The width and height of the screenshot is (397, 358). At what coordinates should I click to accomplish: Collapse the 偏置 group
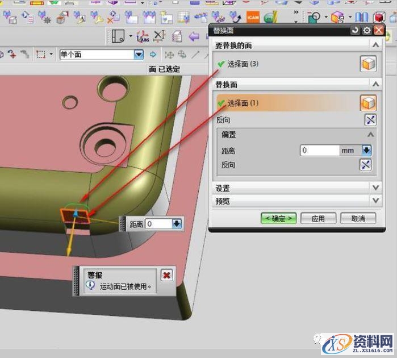pyautogui.click(x=371, y=135)
